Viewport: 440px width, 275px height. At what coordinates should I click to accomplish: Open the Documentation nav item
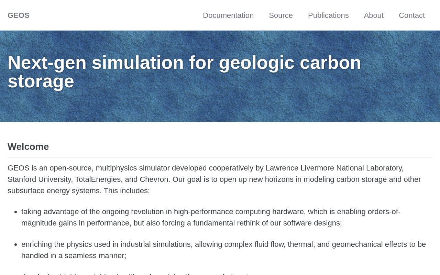pyautogui.click(x=228, y=15)
